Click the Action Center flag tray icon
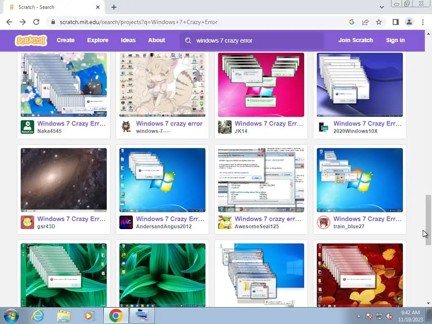Viewport: 432px width, 324px height. pos(369,316)
